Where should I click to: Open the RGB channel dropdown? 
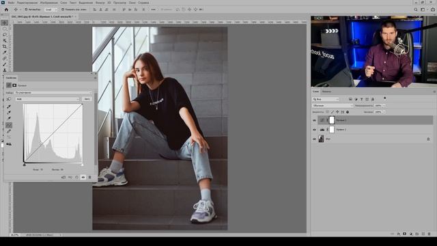click(48, 99)
